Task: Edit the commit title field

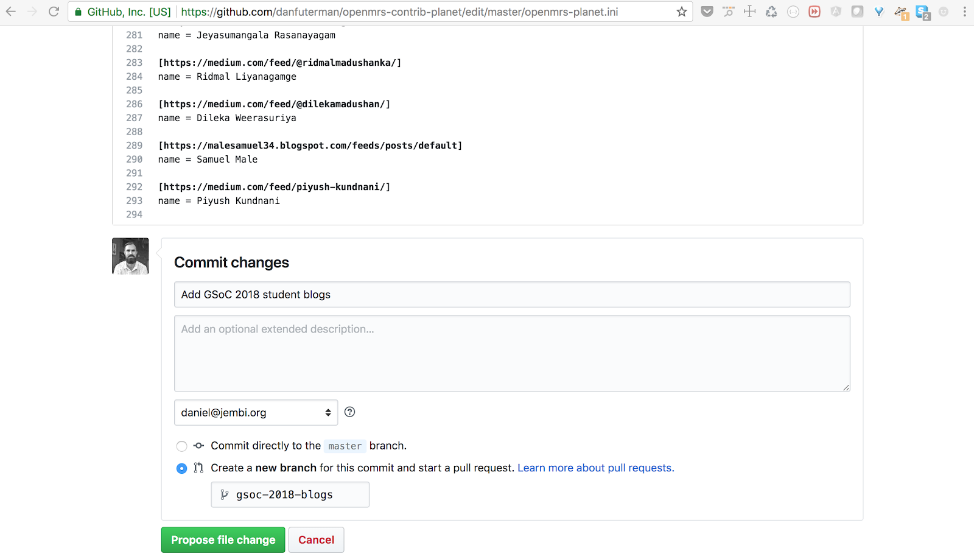Action: [512, 295]
